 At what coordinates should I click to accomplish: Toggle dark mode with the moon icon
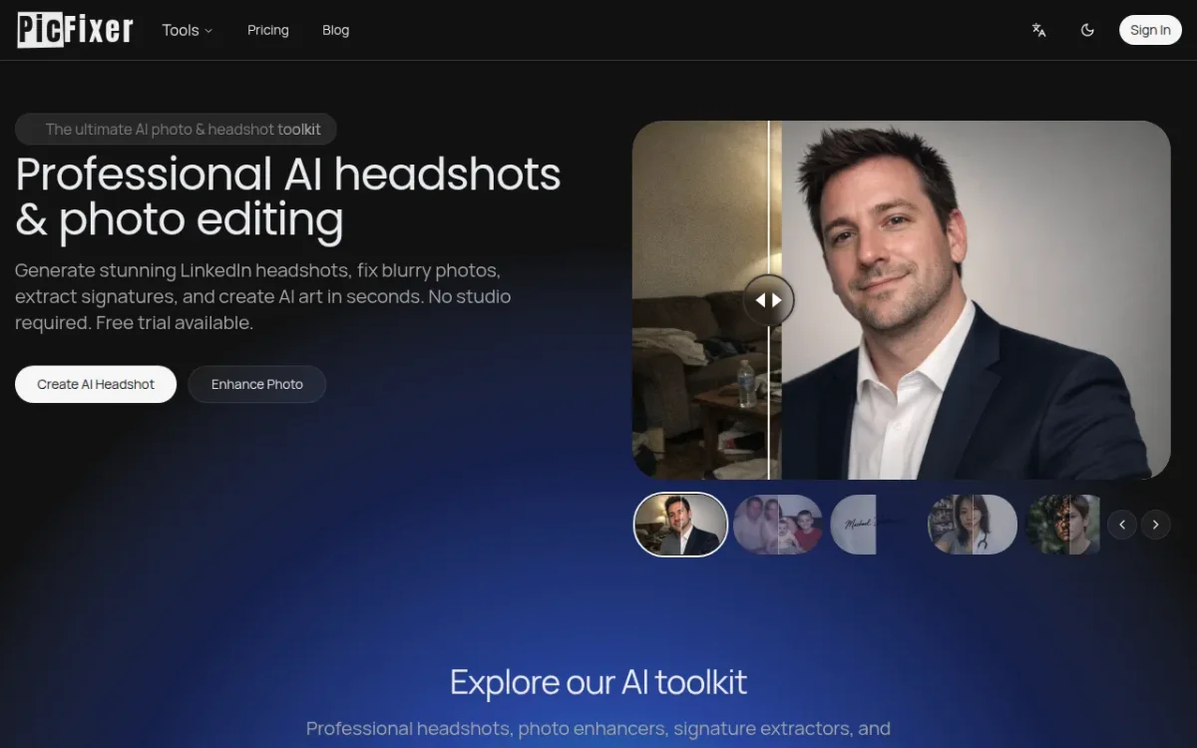click(1087, 30)
